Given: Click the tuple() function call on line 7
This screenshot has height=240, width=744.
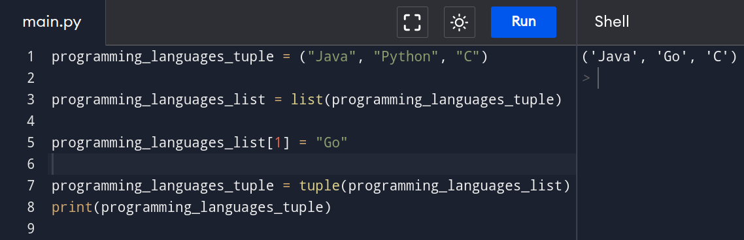Looking at the screenshot, I should pos(319,186).
